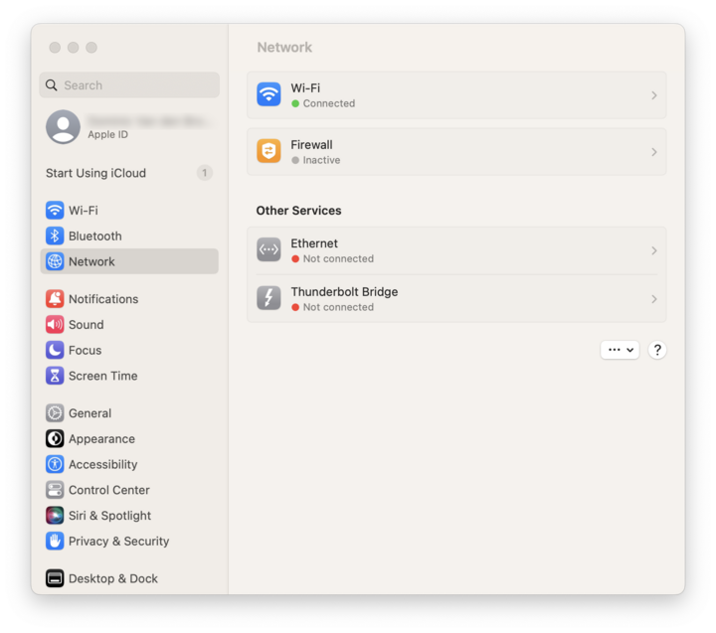Click the question mark help button

657,350
